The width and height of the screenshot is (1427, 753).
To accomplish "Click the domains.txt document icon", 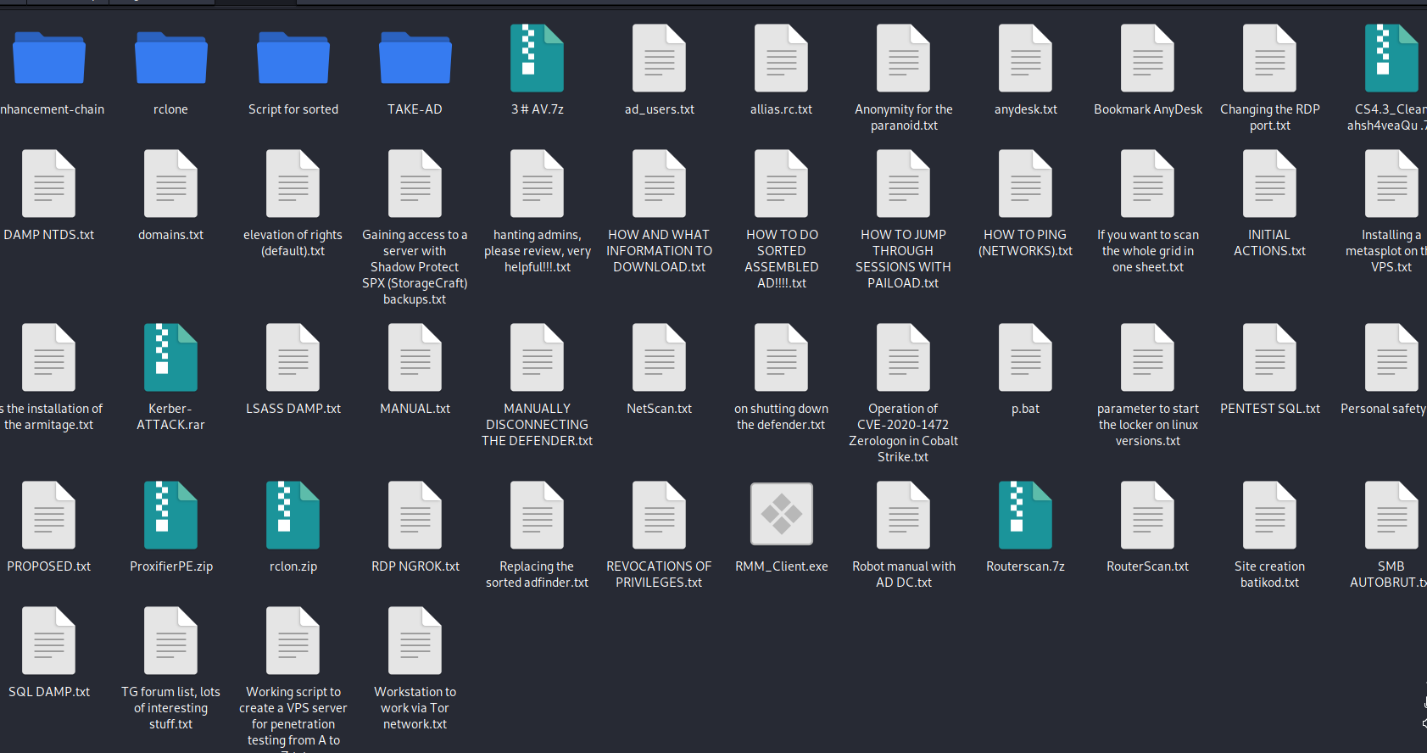I will click(x=171, y=183).
